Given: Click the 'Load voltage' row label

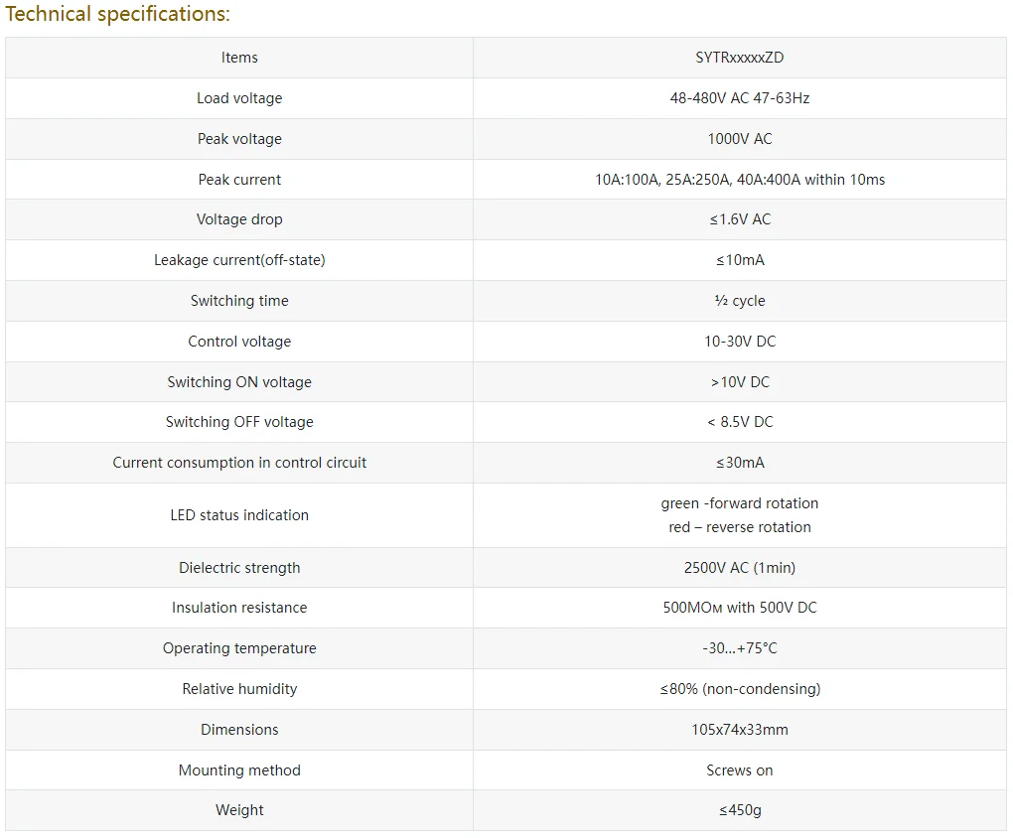Looking at the screenshot, I should pos(239,98).
